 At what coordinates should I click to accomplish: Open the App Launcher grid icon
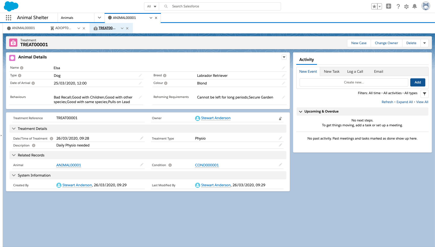(x=8, y=18)
